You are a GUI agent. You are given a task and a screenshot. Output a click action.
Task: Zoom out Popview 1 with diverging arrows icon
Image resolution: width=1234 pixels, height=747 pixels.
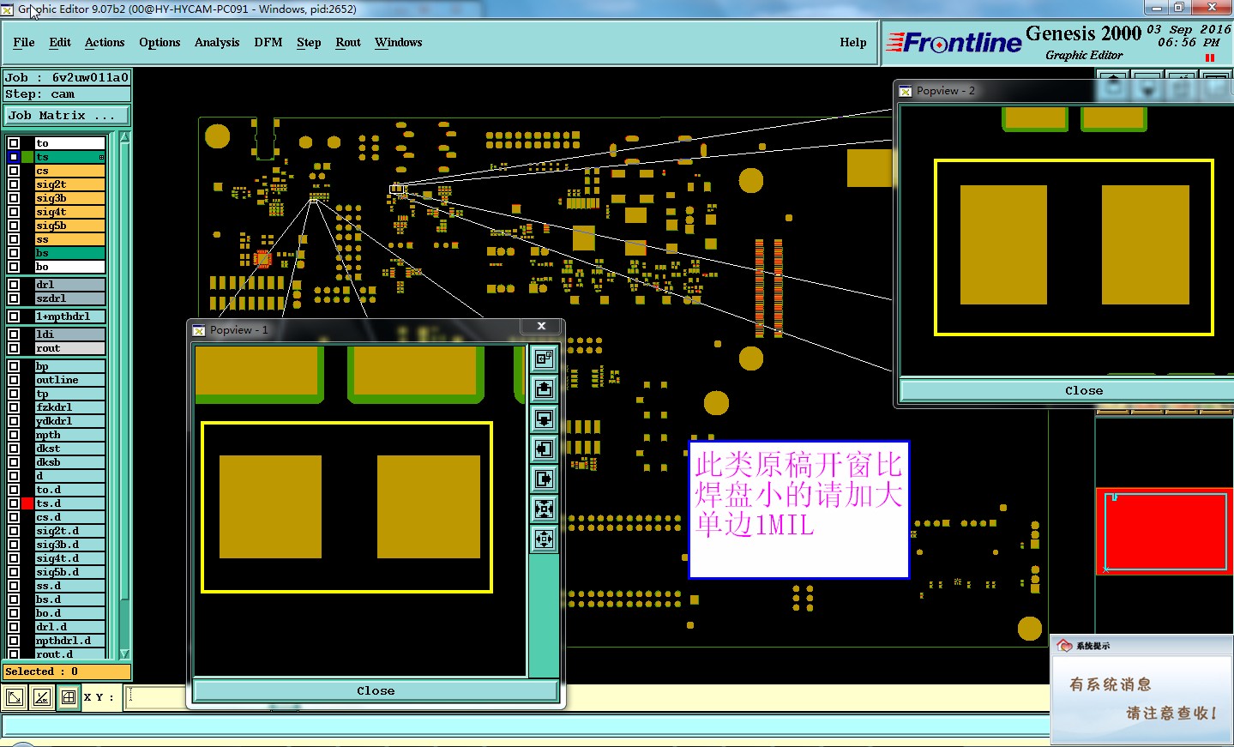544,539
